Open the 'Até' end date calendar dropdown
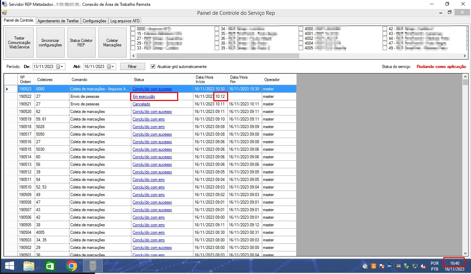The height and width of the screenshot is (274, 471). pos(111,67)
